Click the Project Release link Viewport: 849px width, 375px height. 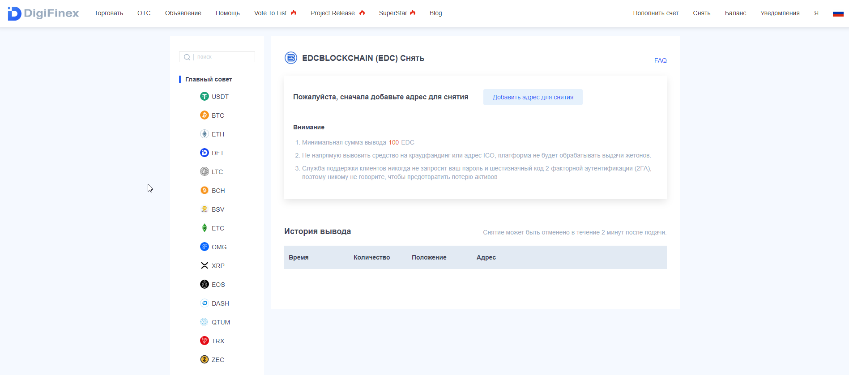pos(333,13)
